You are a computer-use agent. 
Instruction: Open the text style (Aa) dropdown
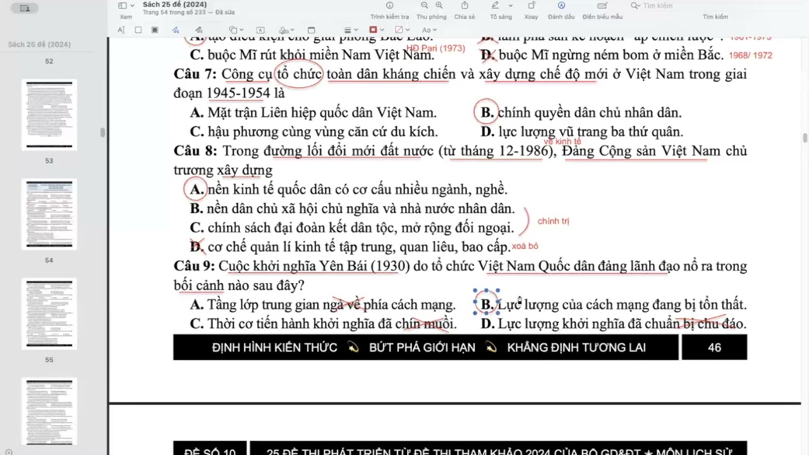coord(429,30)
